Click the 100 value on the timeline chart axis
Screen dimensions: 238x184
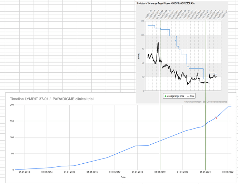click(12, 137)
